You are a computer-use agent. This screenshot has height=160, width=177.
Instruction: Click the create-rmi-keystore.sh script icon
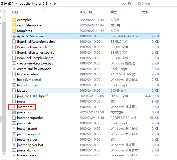(14, 69)
